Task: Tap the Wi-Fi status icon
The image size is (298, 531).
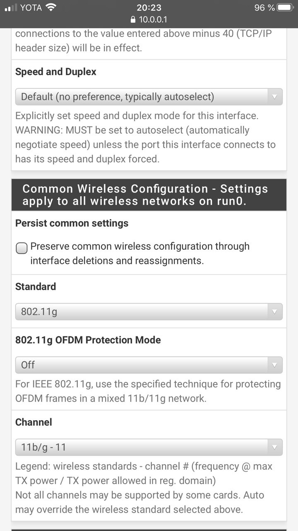Action: click(x=51, y=7)
